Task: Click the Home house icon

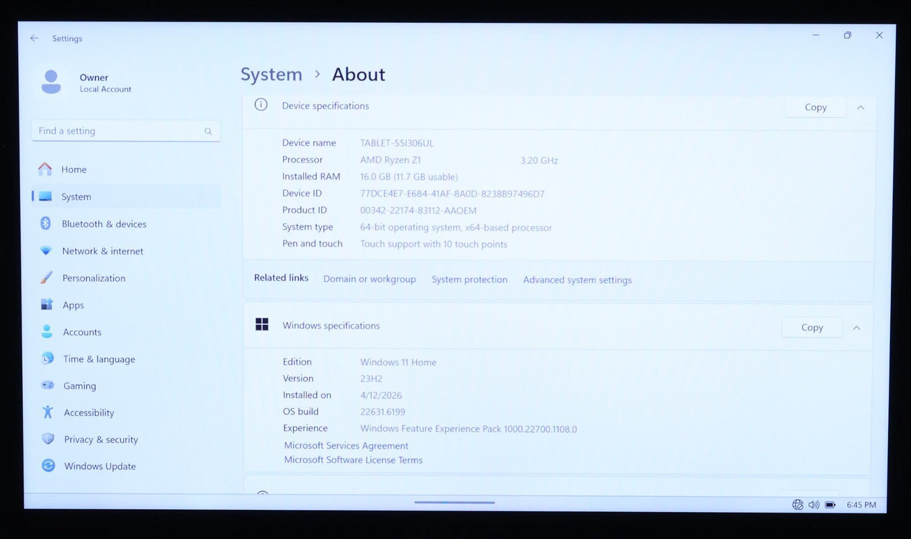Action: 45,169
